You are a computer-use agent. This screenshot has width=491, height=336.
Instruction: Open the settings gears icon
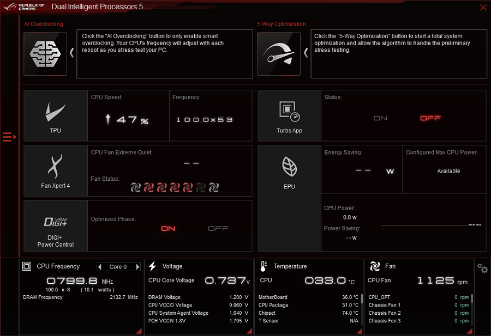point(482,268)
